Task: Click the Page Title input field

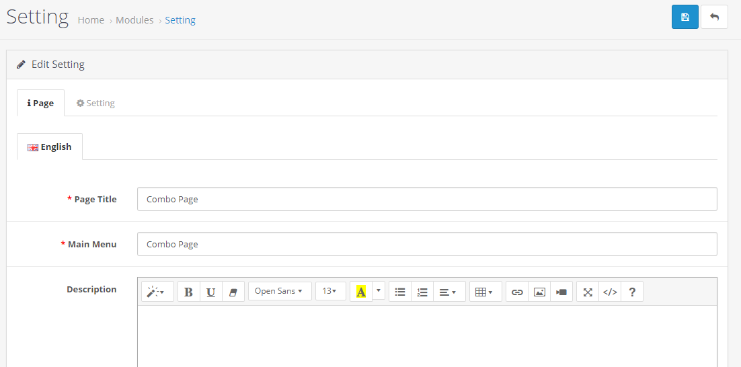Action: [427, 199]
